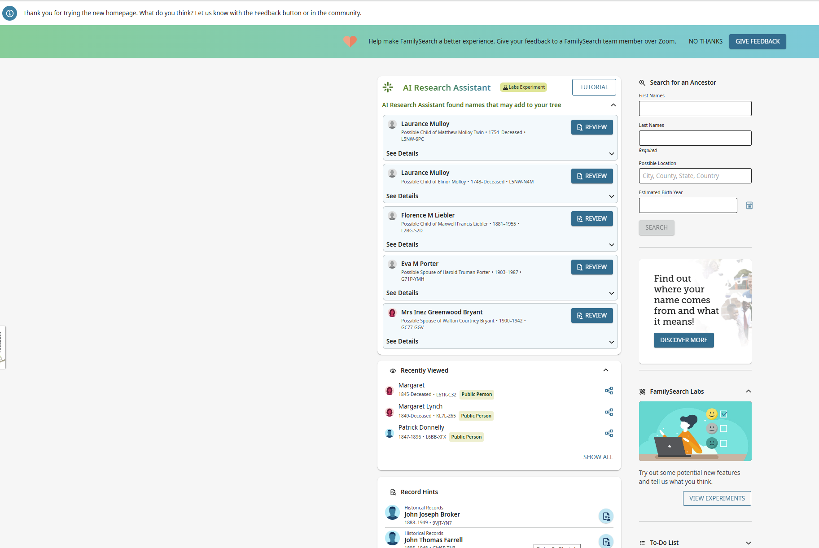Click VIEW EXPERIMENTS button
The image size is (819, 548).
717,498
